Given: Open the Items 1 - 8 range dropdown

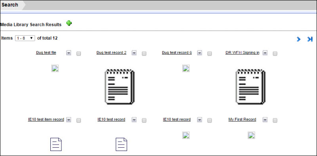Looking at the screenshot, I should tap(25, 38).
